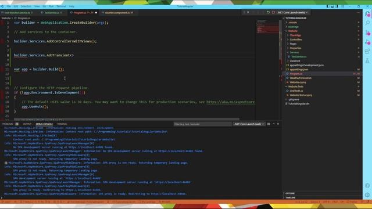Open the Selection menu
The width and height of the screenshot is (372, 209).
click(26, 6)
